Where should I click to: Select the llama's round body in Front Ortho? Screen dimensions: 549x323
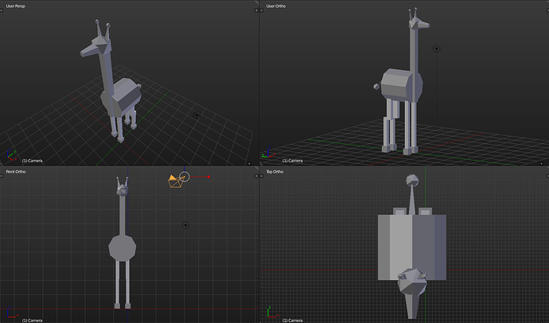[x=123, y=247]
